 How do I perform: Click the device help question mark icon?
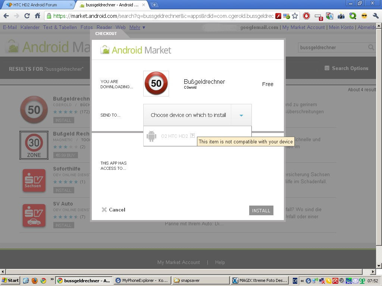coord(192,136)
